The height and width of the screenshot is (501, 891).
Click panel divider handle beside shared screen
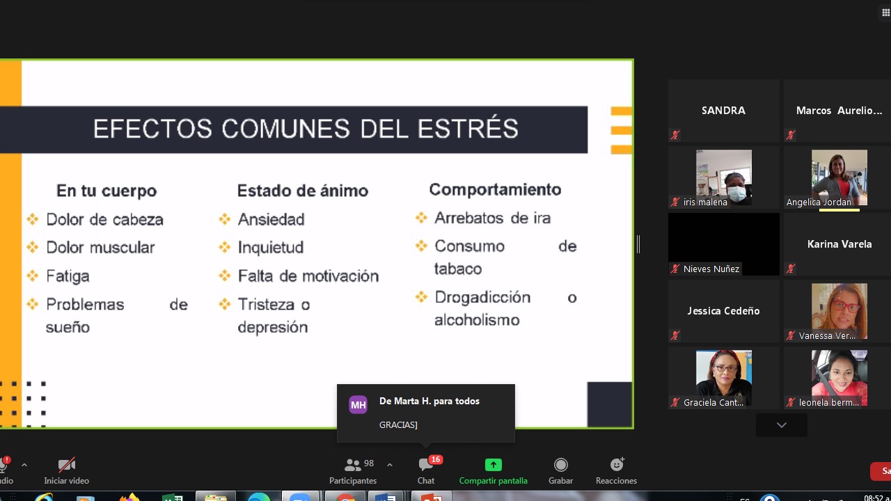tap(638, 244)
